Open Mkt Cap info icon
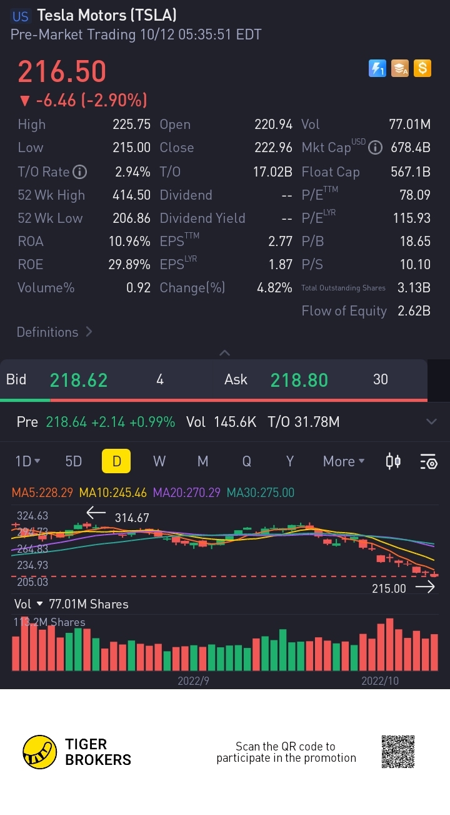This screenshot has height=815, width=450. click(x=375, y=148)
